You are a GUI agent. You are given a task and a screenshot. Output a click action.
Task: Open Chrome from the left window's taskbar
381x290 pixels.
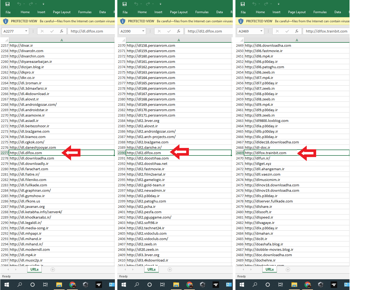click(x=72, y=285)
